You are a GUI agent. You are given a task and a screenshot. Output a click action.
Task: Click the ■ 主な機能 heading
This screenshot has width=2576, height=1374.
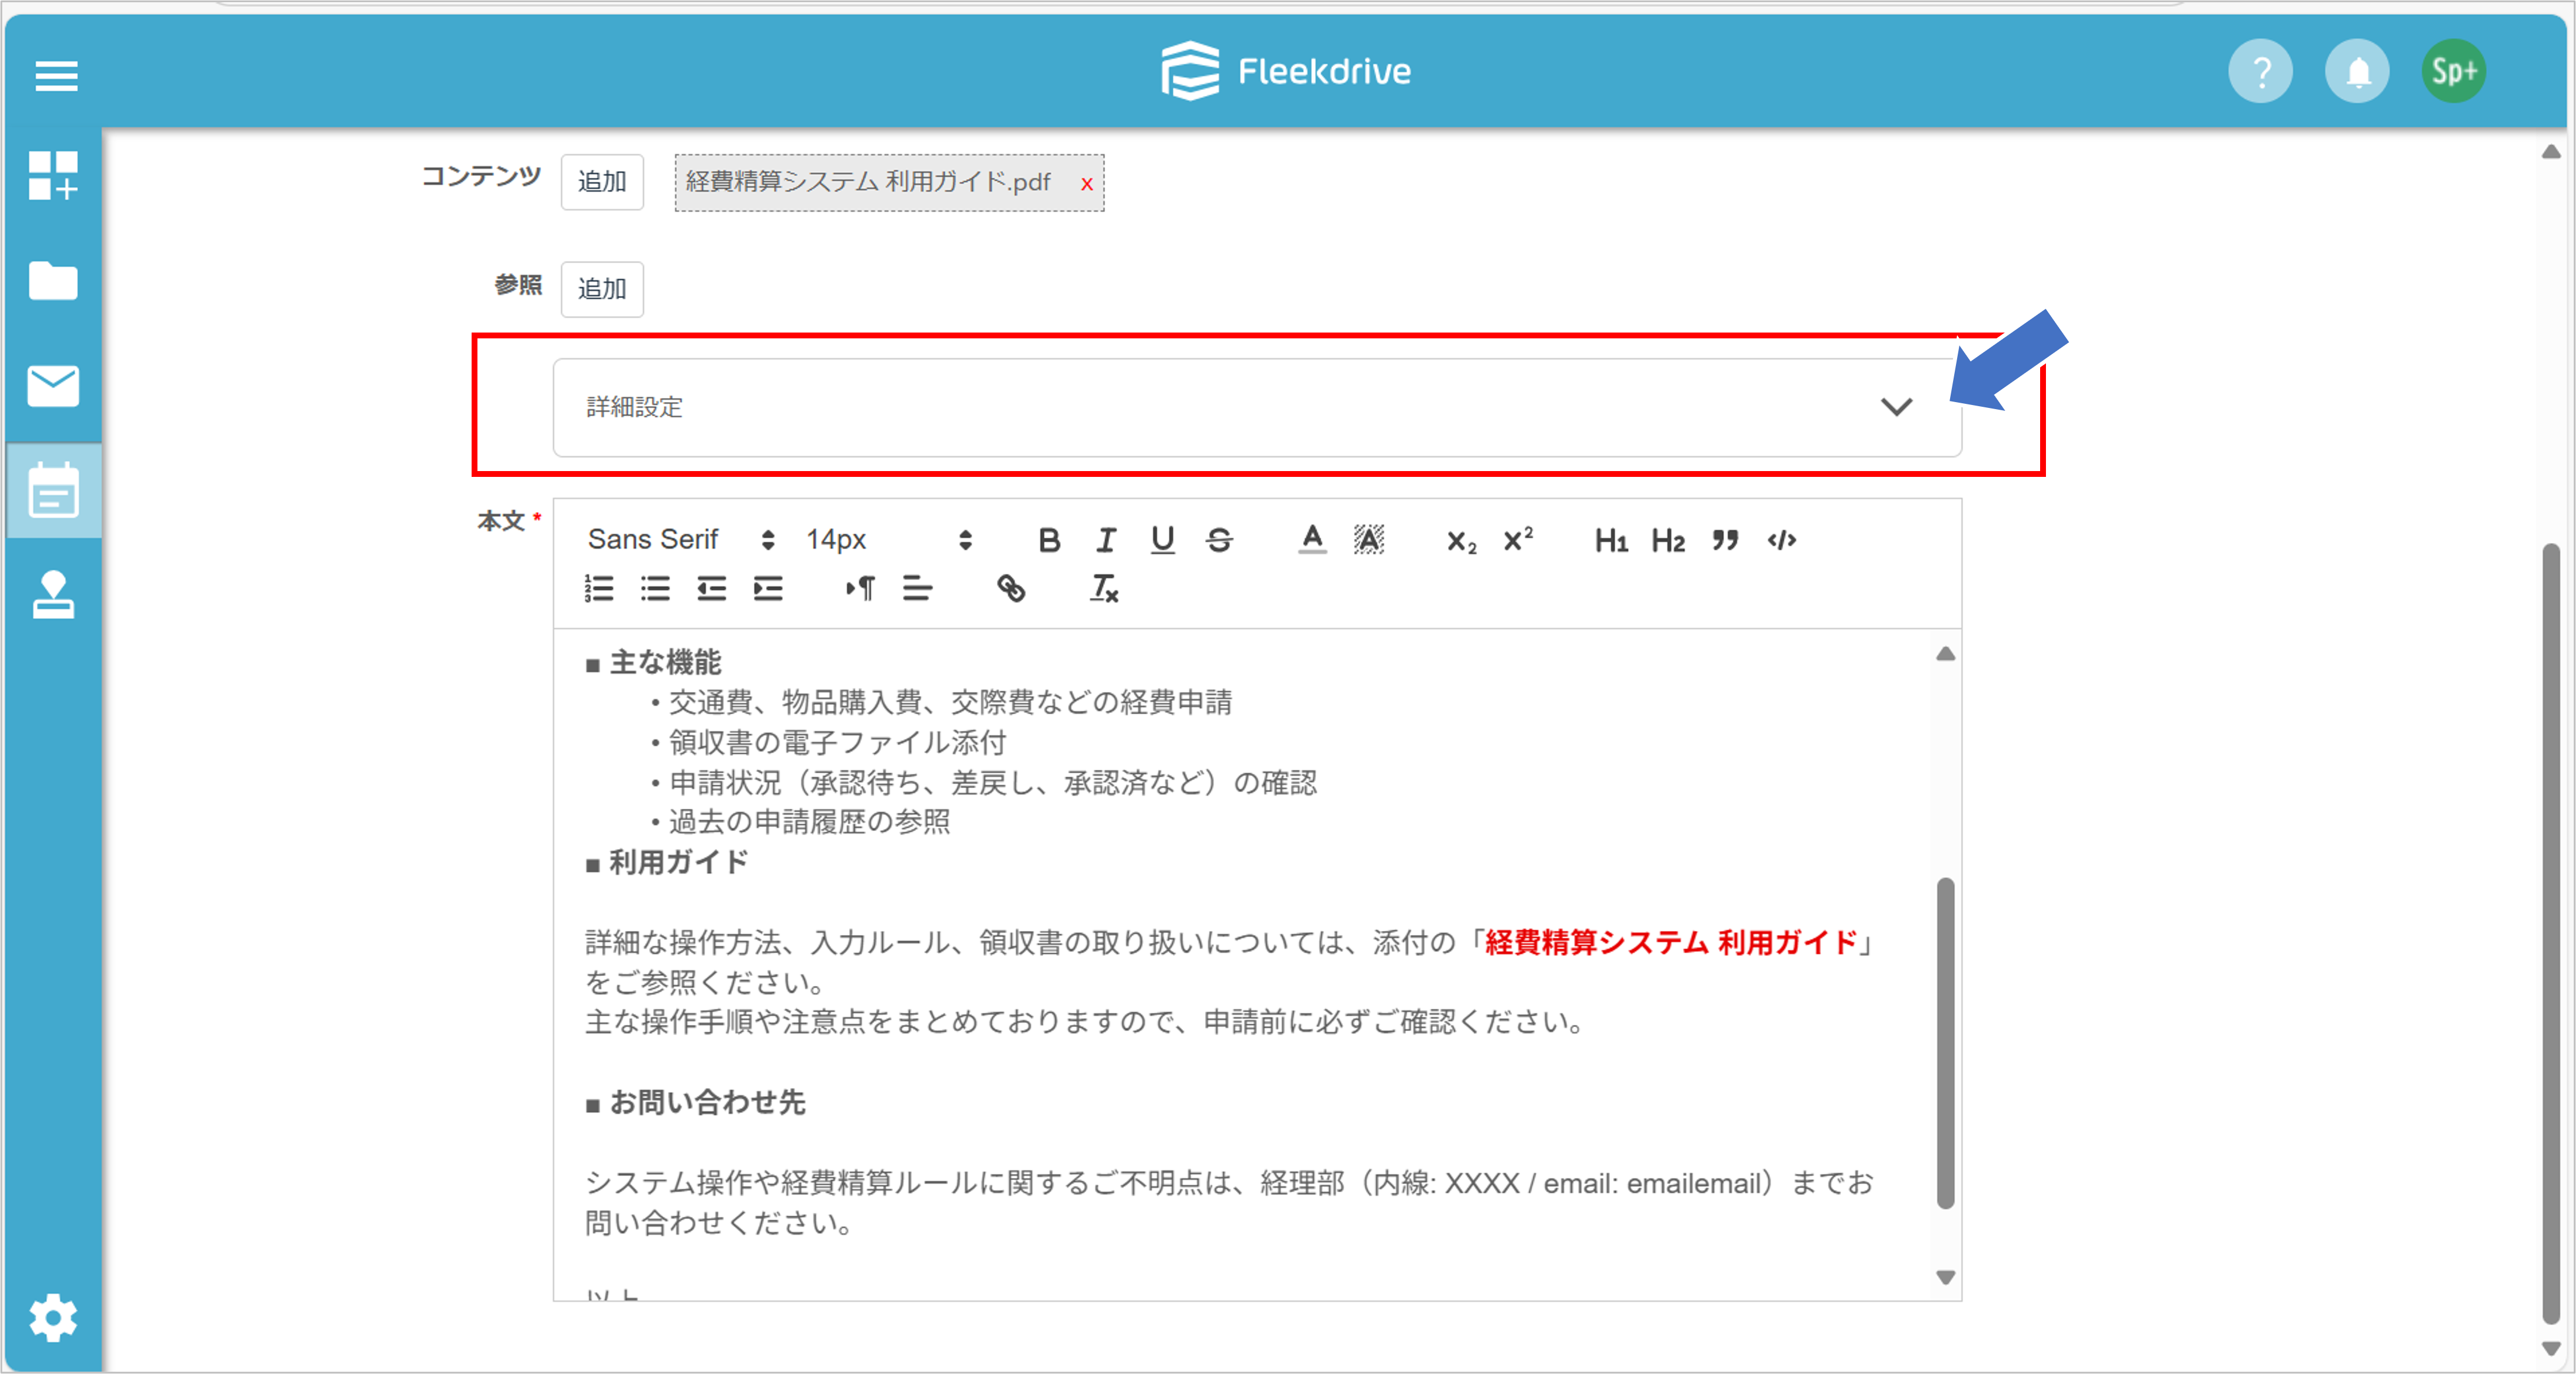tap(653, 662)
